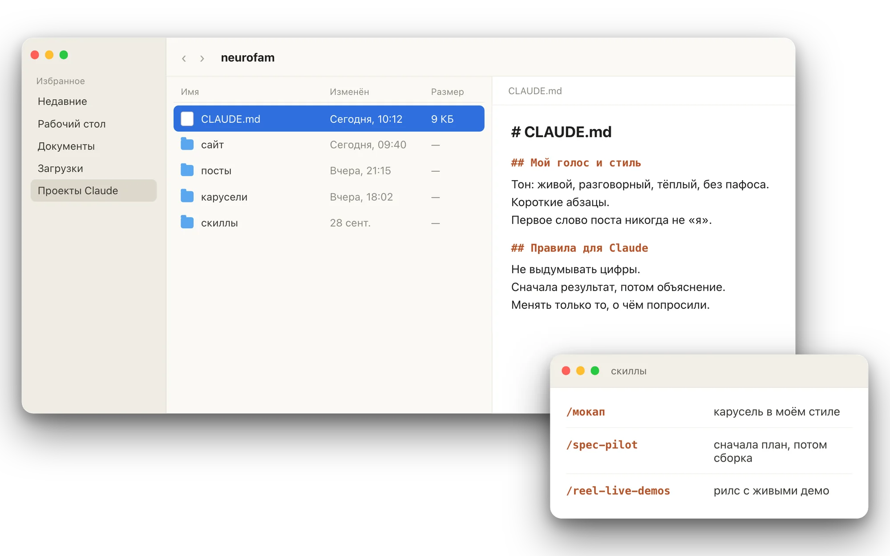Minimize the скиллы window with the yellow button
Viewport: 890px width, 556px height.
(580, 371)
